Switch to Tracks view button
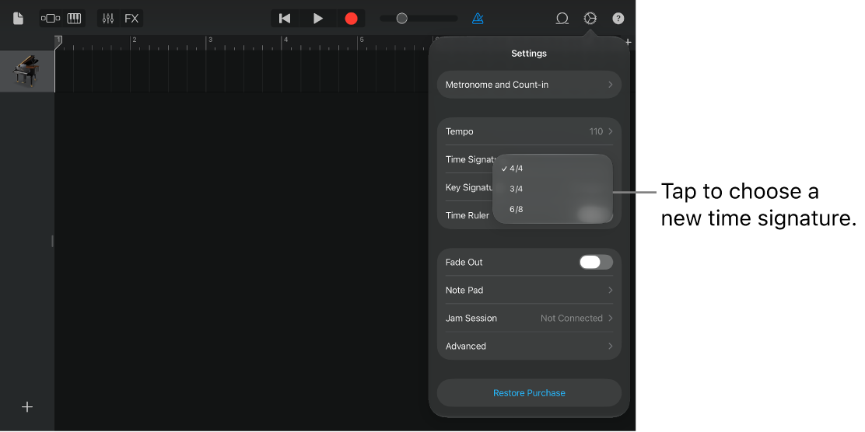The image size is (865, 432). [x=51, y=18]
